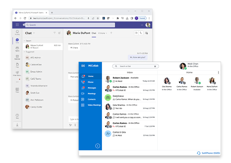
Task: Select Gita Sharma favorite contact
Action: click(x=167, y=84)
